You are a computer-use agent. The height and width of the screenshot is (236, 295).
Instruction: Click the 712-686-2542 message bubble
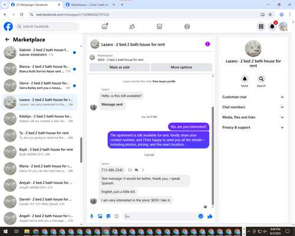112,170
